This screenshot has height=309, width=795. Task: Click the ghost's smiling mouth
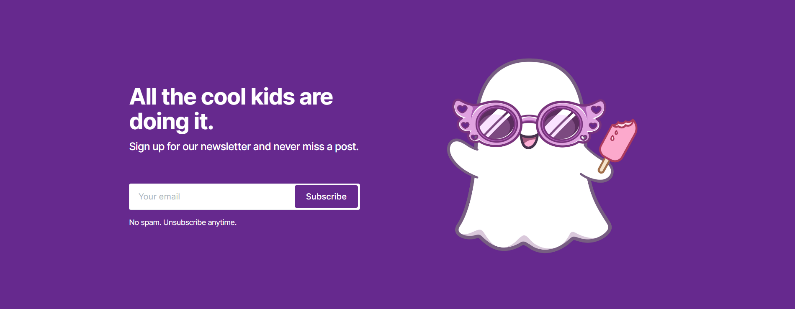point(529,141)
